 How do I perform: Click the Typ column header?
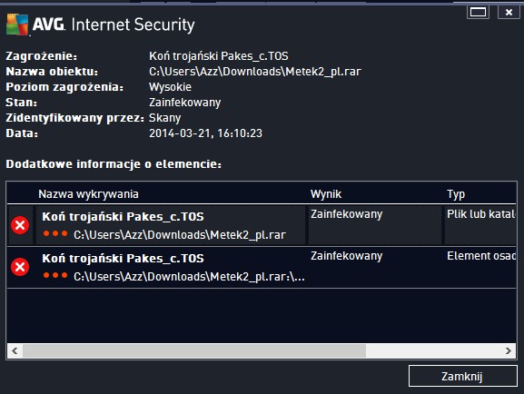coord(456,194)
